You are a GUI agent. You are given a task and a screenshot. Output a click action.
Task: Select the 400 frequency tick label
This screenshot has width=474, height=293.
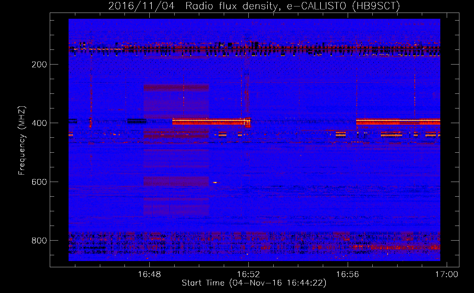tap(39, 123)
